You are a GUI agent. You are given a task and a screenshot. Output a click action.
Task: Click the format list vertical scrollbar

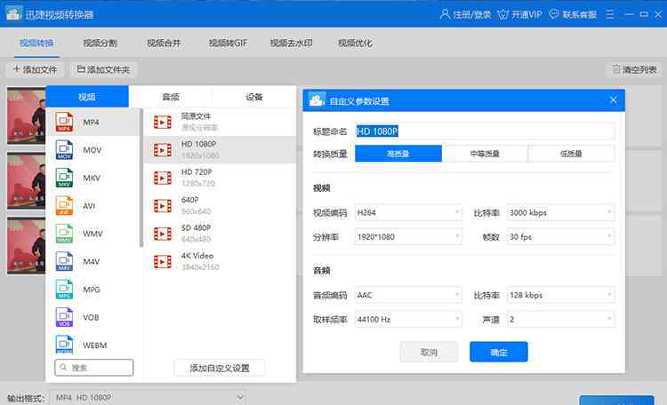click(141, 179)
